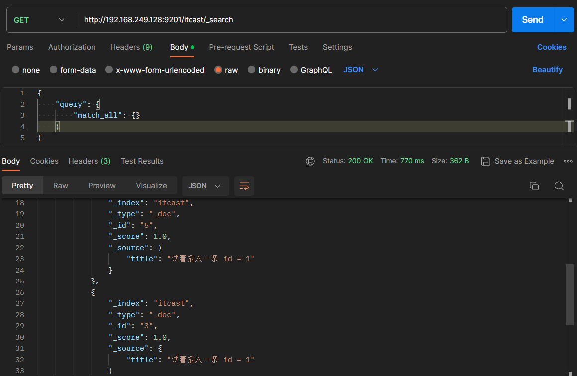Open the Tests tab
This screenshot has width=577, height=376.
tap(298, 47)
